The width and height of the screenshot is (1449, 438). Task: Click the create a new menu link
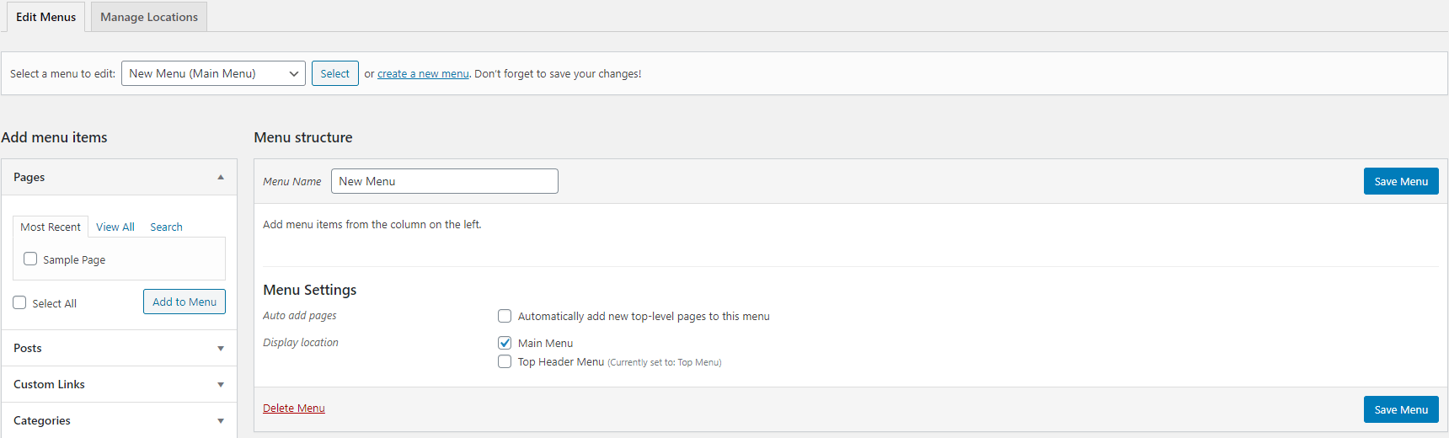(x=423, y=74)
